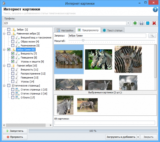Click the Масштаб slider handle

pos(83,40)
